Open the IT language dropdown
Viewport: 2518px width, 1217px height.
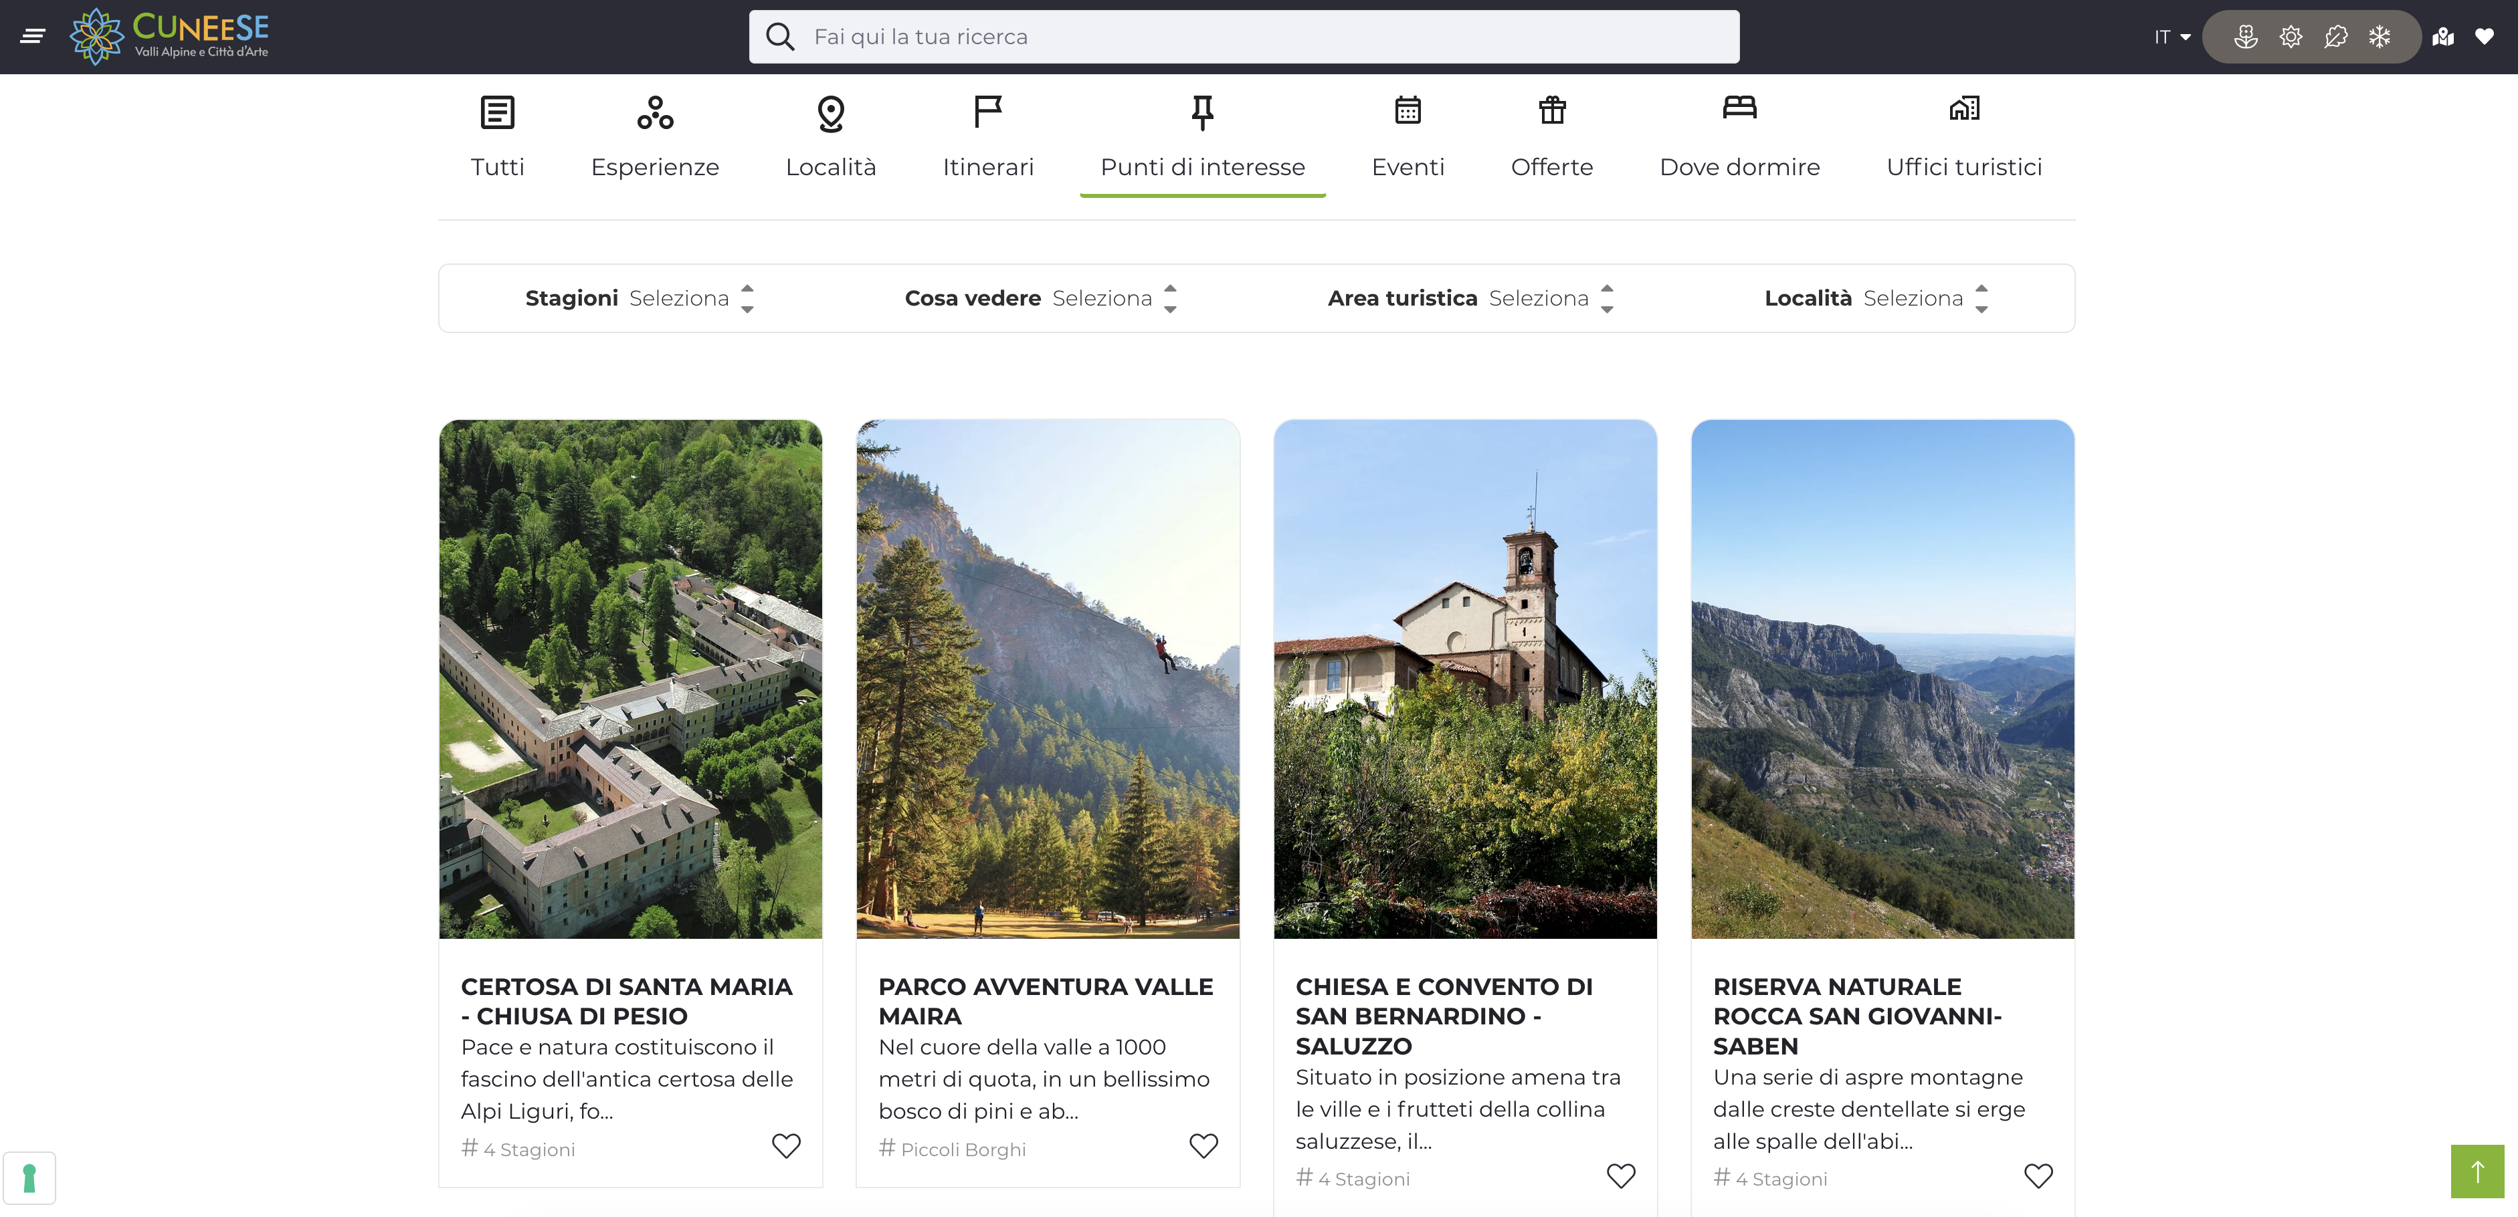[2172, 37]
